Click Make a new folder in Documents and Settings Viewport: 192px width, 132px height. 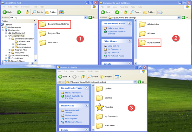116,28
